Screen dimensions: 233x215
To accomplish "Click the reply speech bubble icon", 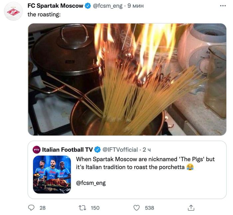I will [31, 208].
